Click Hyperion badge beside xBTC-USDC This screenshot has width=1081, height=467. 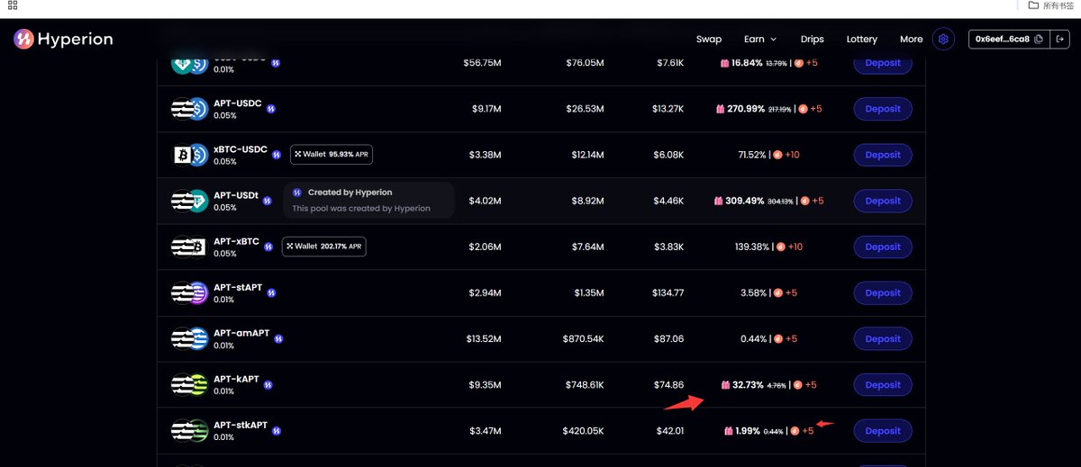pyautogui.click(x=277, y=155)
